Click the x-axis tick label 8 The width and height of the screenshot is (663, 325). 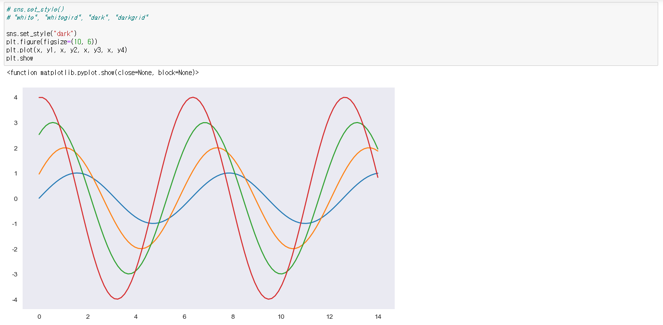pyautogui.click(x=233, y=317)
